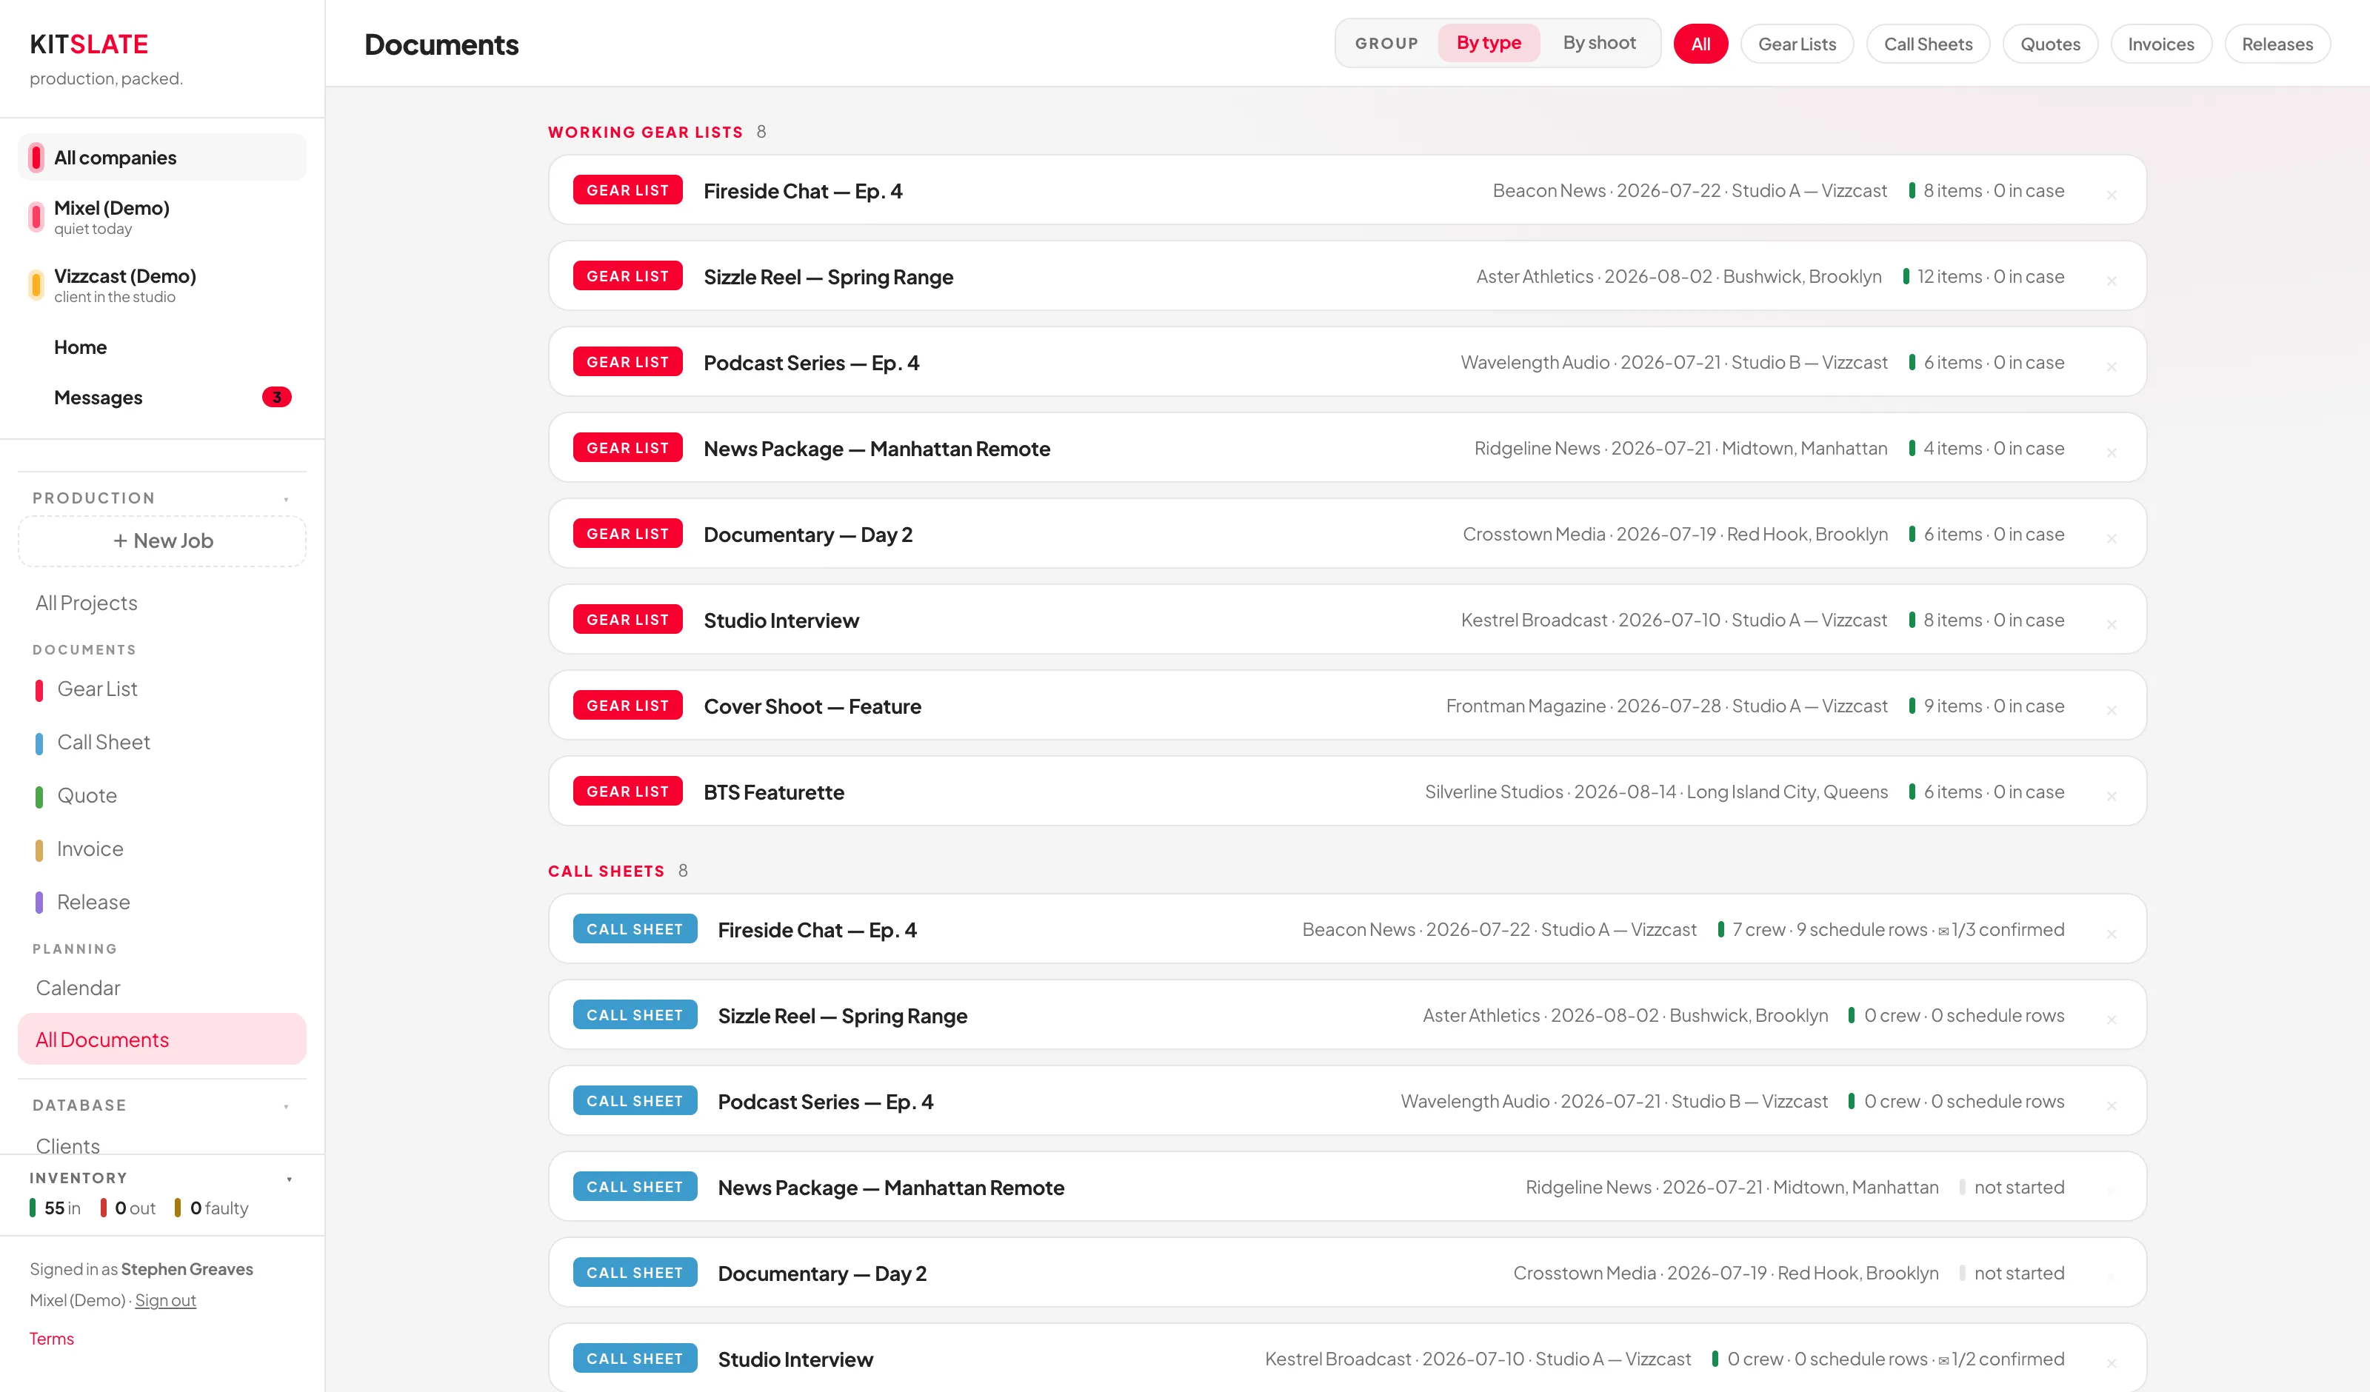Remove the Cover Shoot Feature gear list

tap(2112, 710)
